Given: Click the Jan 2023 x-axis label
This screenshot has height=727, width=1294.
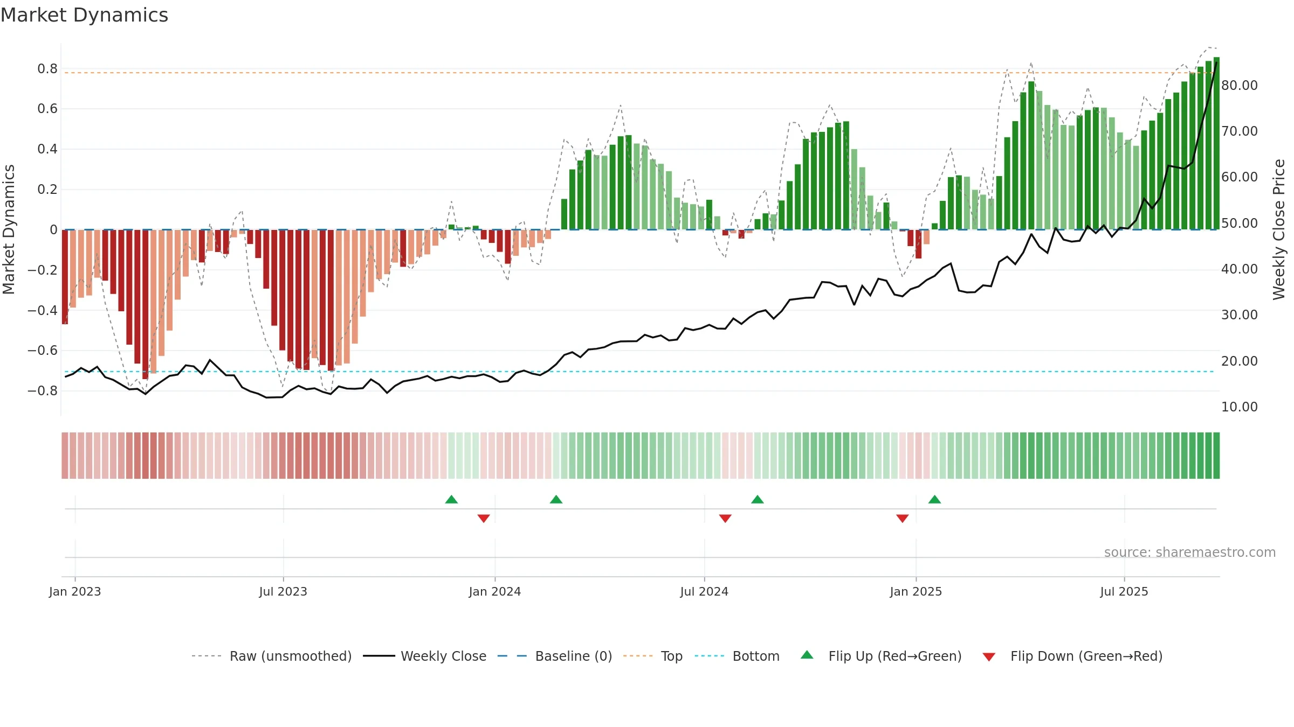Looking at the screenshot, I should pos(75,591).
